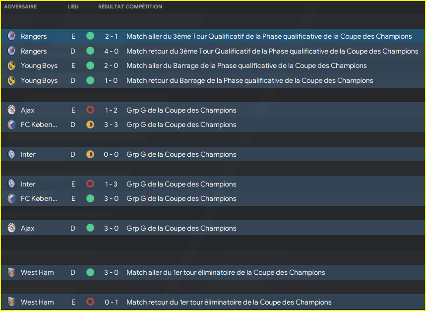Open the 3-3 result against FC København
This screenshot has height=311, width=426.
coord(111,124)
